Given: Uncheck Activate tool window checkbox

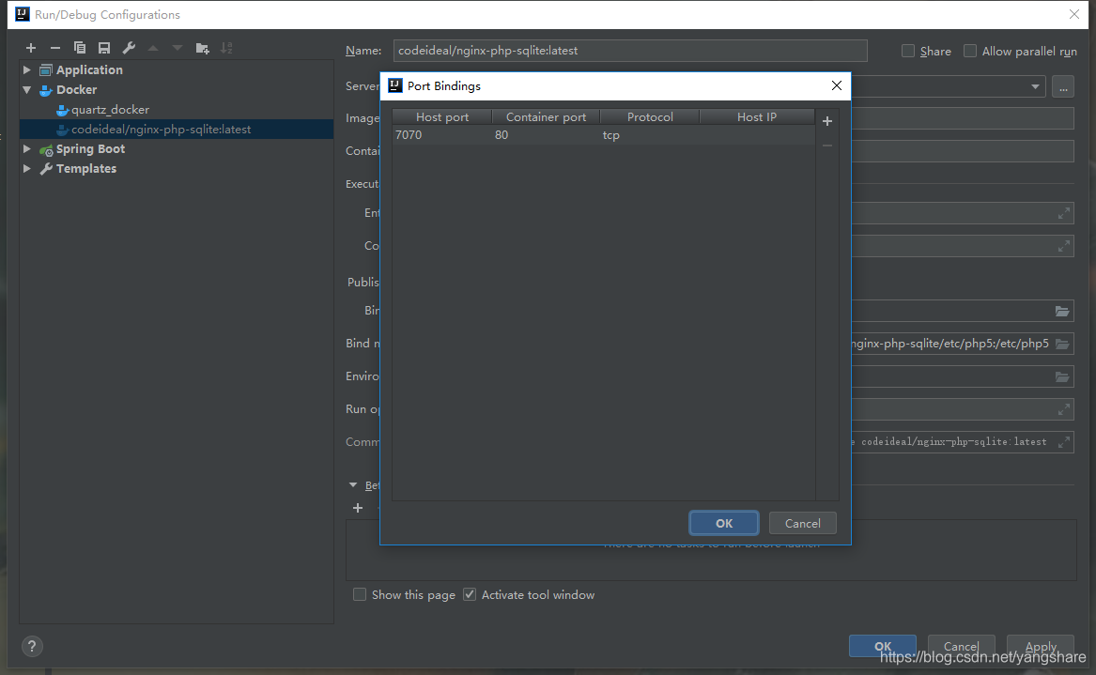Looking at the screenshot, I should click(470, 594).
